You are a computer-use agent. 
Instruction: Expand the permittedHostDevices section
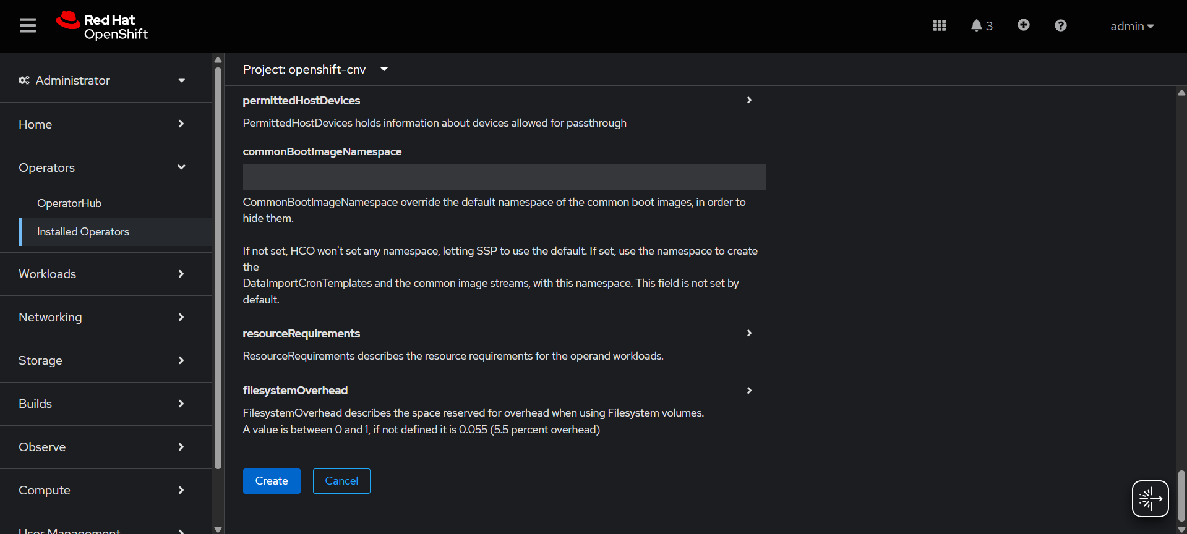(748, 100)
